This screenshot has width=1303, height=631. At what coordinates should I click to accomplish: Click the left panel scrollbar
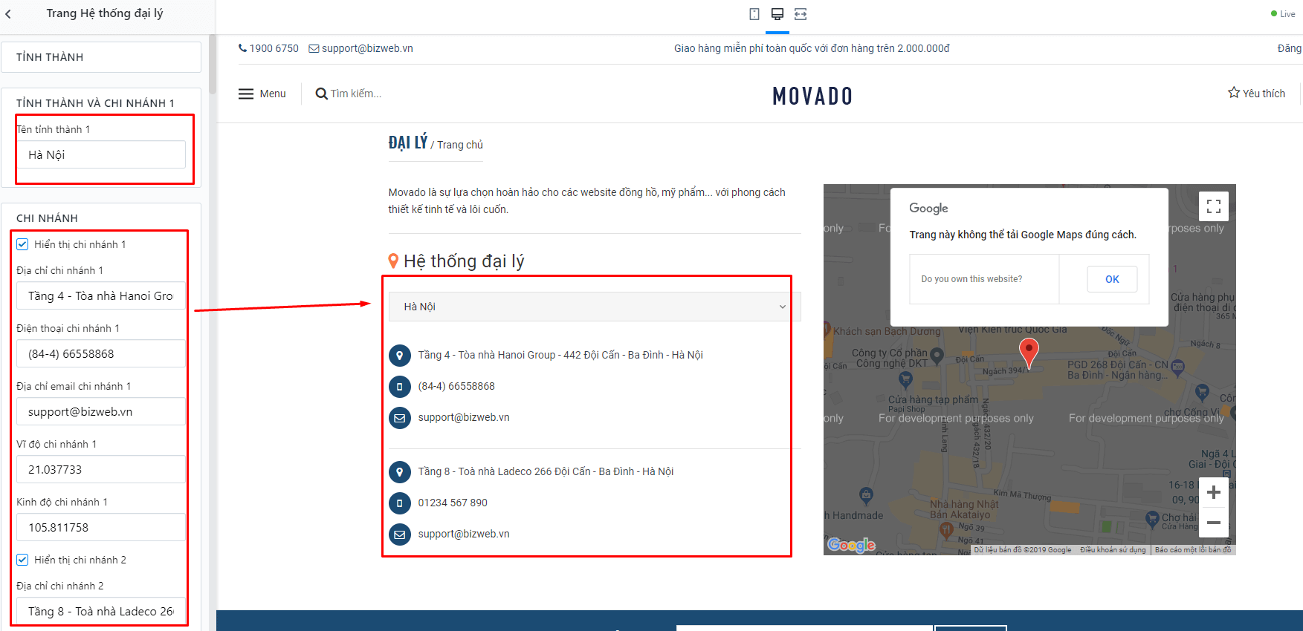[213, 65]
